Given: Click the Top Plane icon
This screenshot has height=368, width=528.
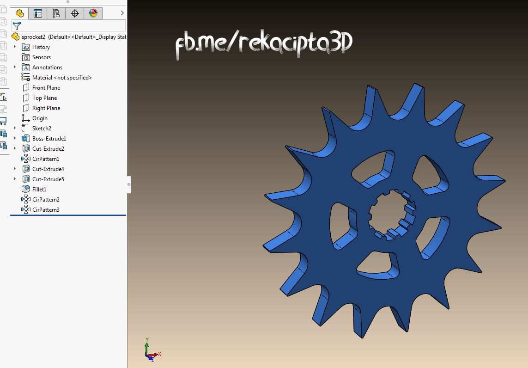Looking at the screenshot, I should pos(26,98).
